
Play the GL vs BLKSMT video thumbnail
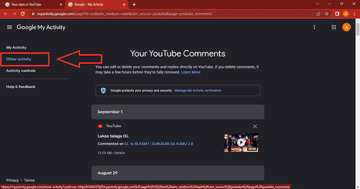point(241,142)
